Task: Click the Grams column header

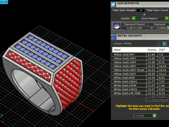Action: 152,50
